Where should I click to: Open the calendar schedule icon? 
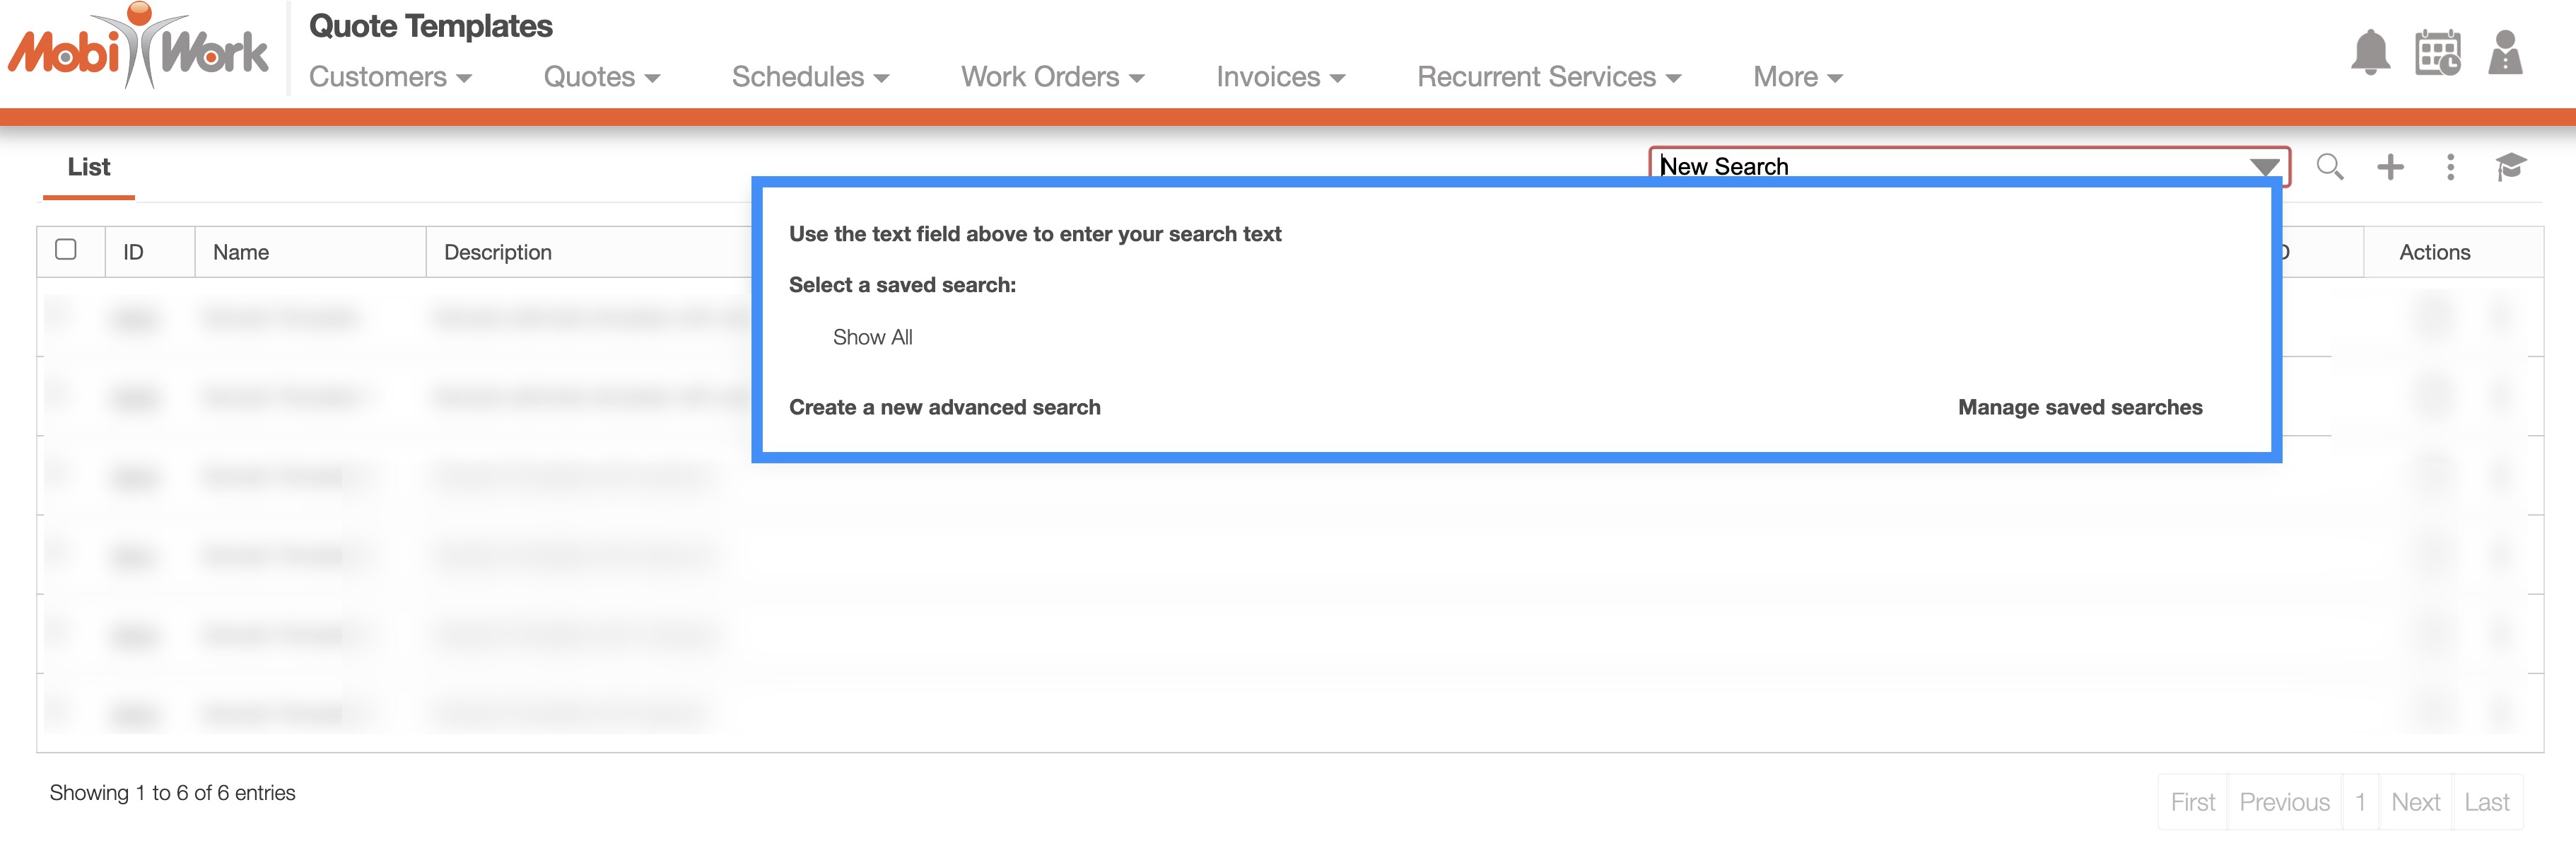(x=2437, y=52)
